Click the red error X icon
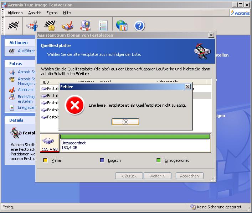Image resolution: width=252 pixels, height=213 pixels. click(75, 105)
